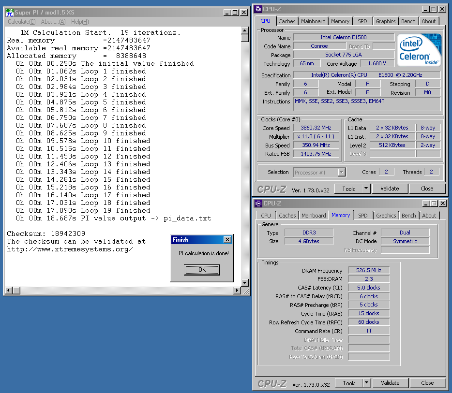Select the Caches tab in lower CPU-Z
Image resolution: width=452 pixels, height=393 pixels.
point(287,216)
